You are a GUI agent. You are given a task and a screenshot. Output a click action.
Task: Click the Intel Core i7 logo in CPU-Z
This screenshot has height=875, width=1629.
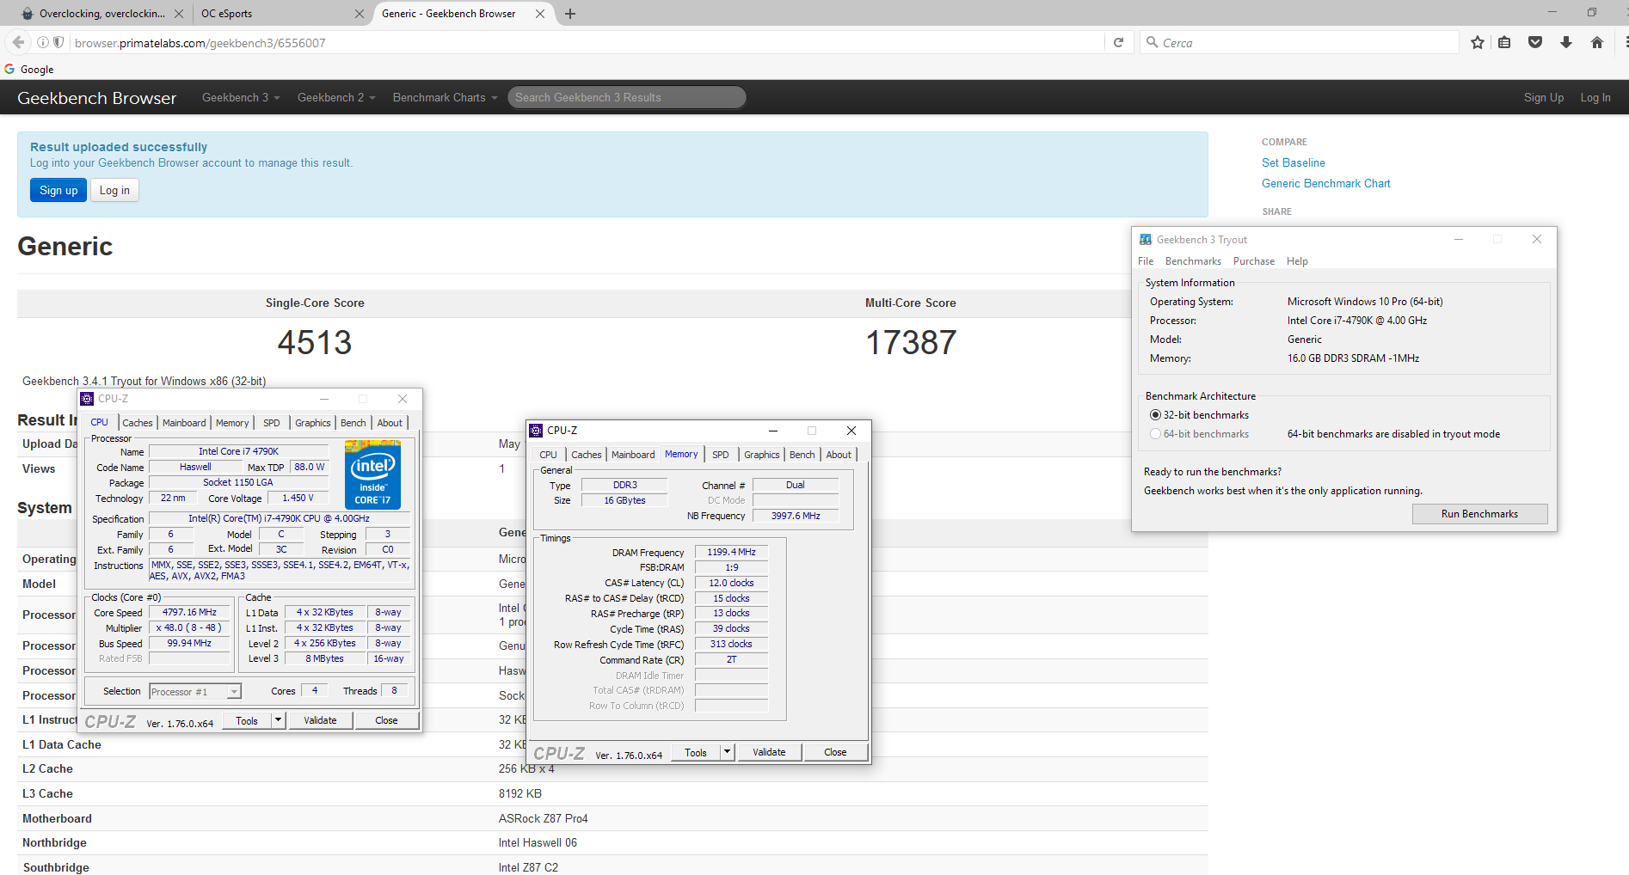372,474
